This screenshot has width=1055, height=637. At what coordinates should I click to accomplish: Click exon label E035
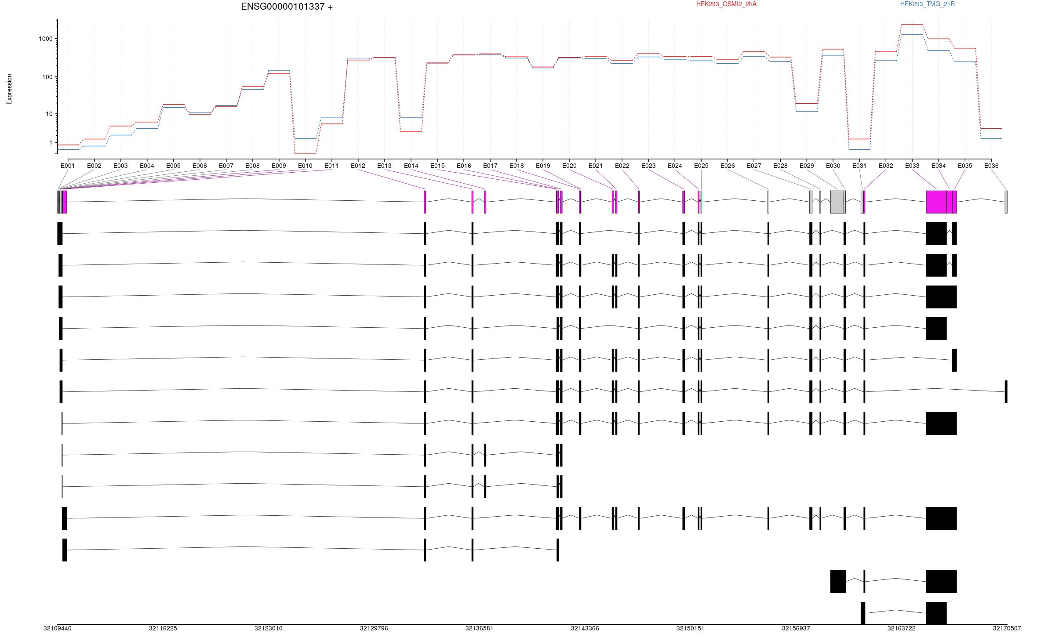[965, 166]
